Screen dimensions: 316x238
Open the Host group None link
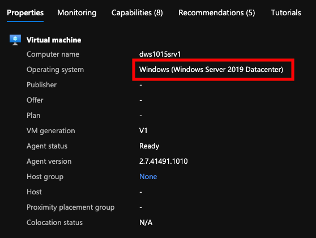tap(148, 177)
